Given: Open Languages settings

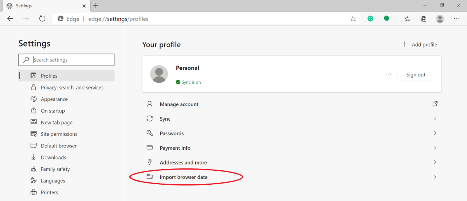Looking at the screenshot, I should tap(67, 180).
